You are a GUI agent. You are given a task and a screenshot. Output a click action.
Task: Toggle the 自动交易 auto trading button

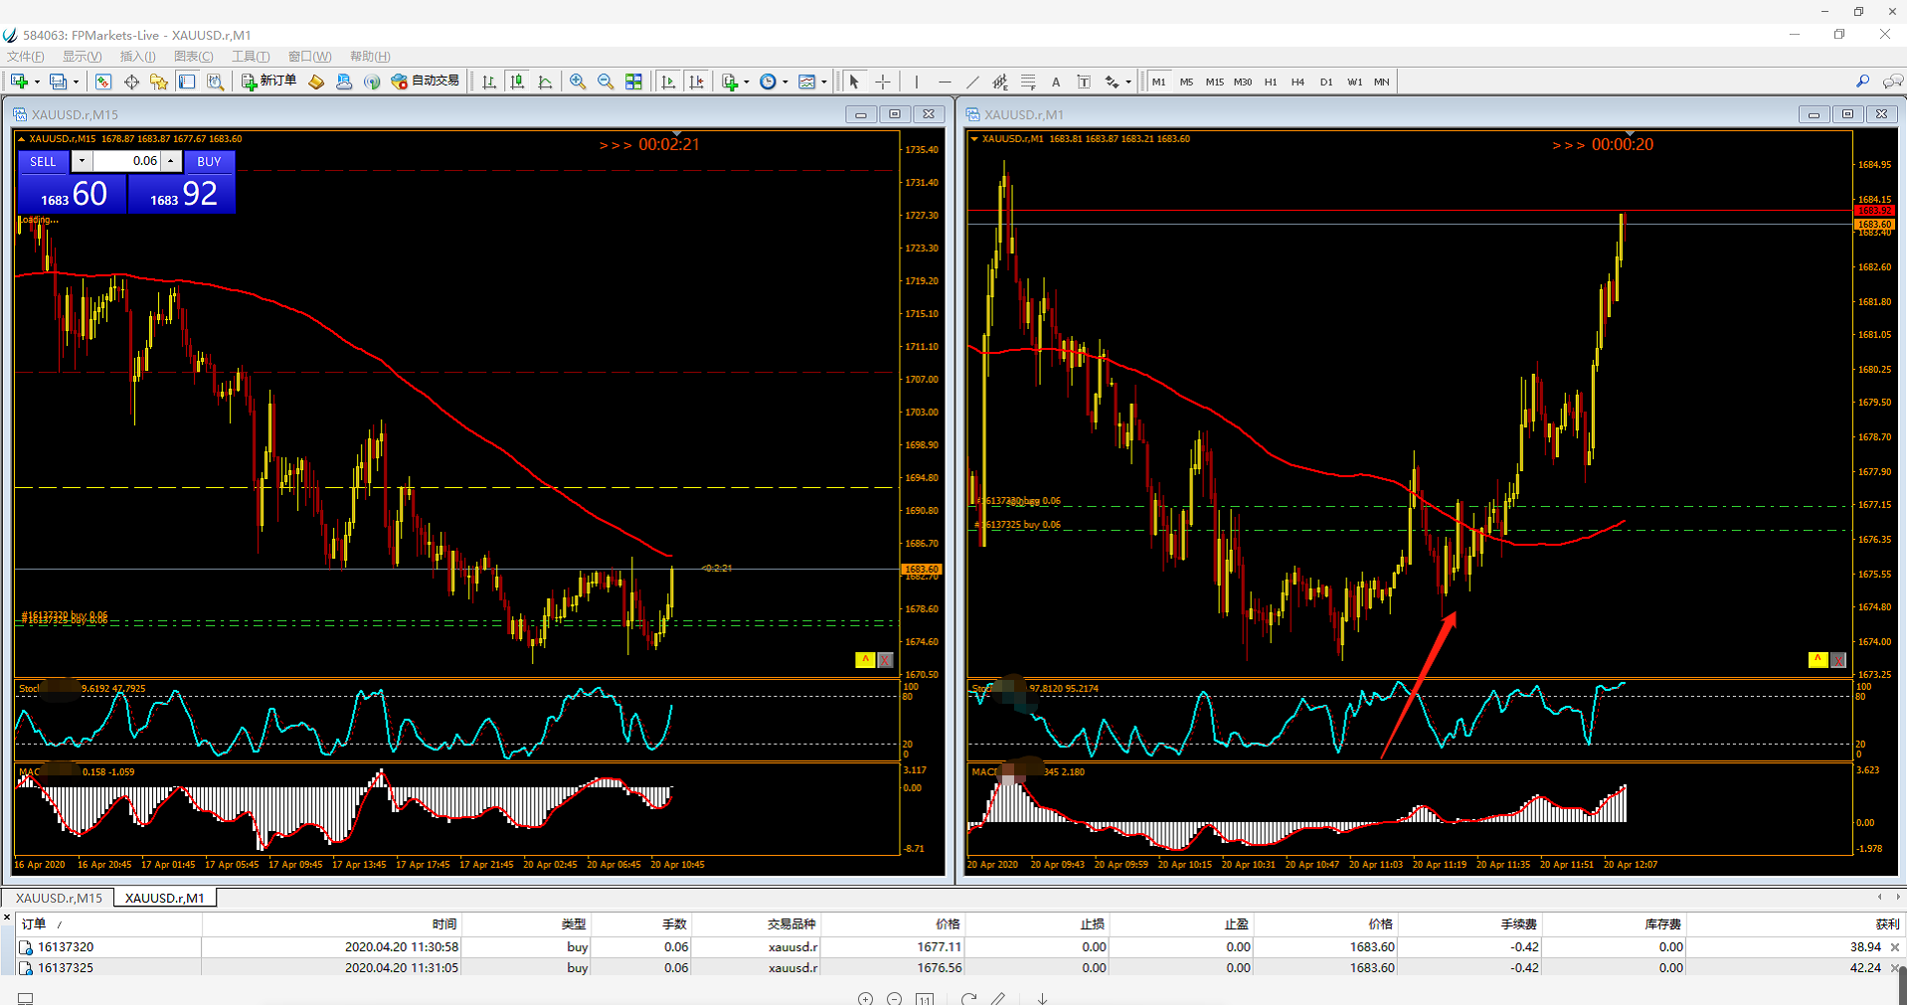click(x=426, y=82)
